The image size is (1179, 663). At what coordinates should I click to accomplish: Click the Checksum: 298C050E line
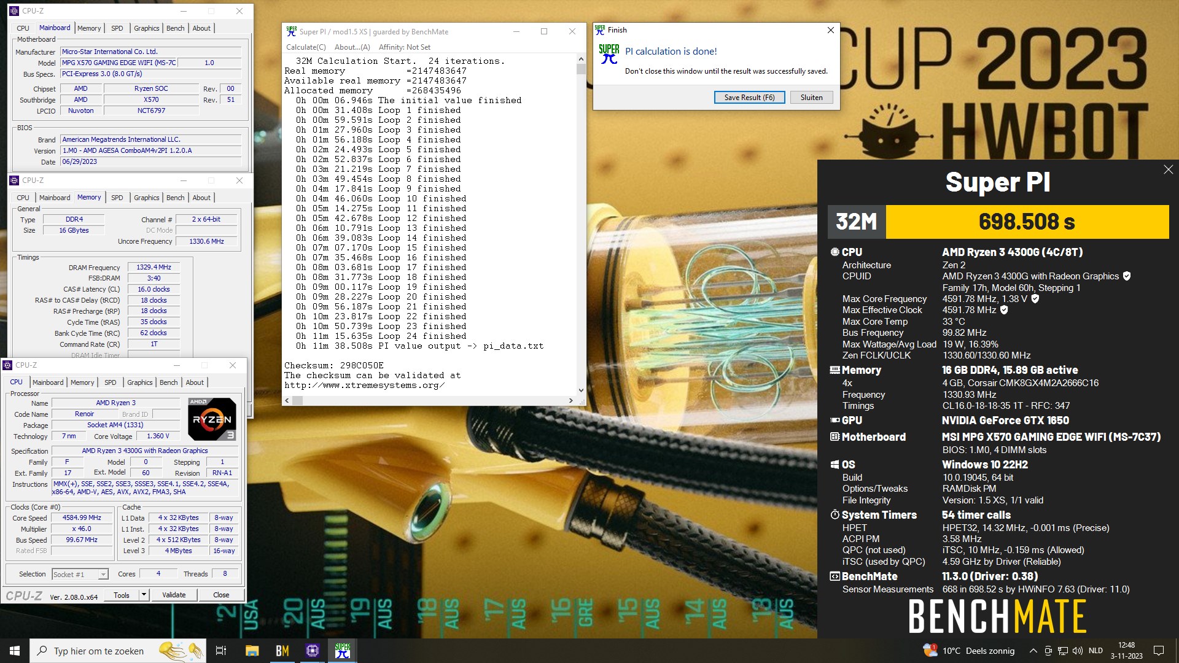click(334, 365)
